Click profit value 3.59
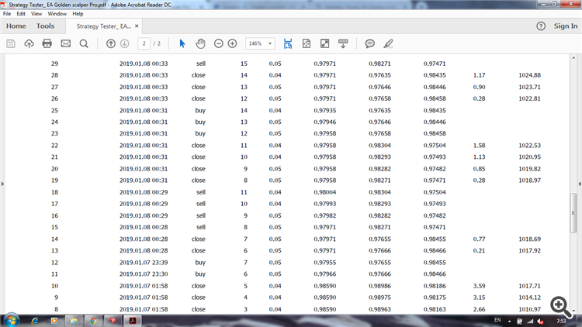The height and width of the screenshot is (327, 582). pyautogui.click(x=479, y=286)
